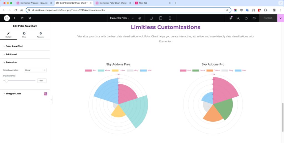Open browser extensions puzzle icon
This screenshot has width=284, height=143.
click(265, 10)
